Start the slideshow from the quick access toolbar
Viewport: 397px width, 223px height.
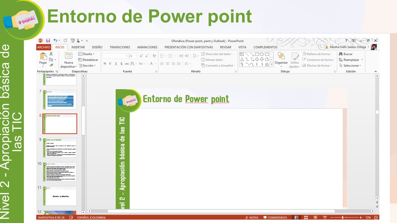[x=73, y=41]
